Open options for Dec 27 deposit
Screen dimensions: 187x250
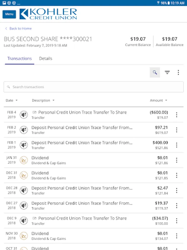coord(176,206)
